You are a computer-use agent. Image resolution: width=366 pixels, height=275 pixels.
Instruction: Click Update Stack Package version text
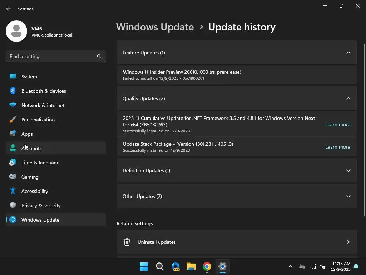(x=178, y=144)
